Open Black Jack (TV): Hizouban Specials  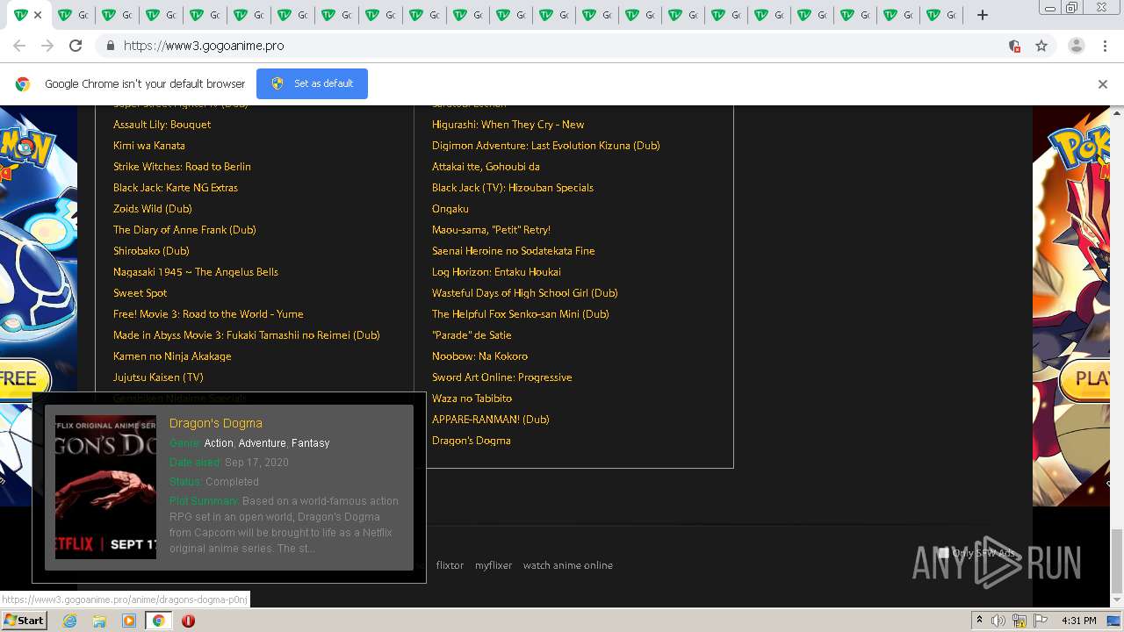click(x=513, y=188)
